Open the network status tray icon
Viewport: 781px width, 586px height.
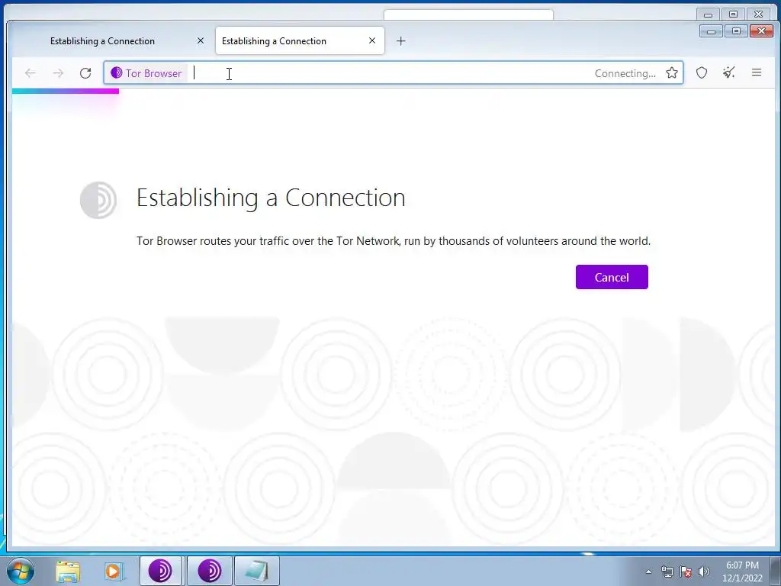pos(667,572)
